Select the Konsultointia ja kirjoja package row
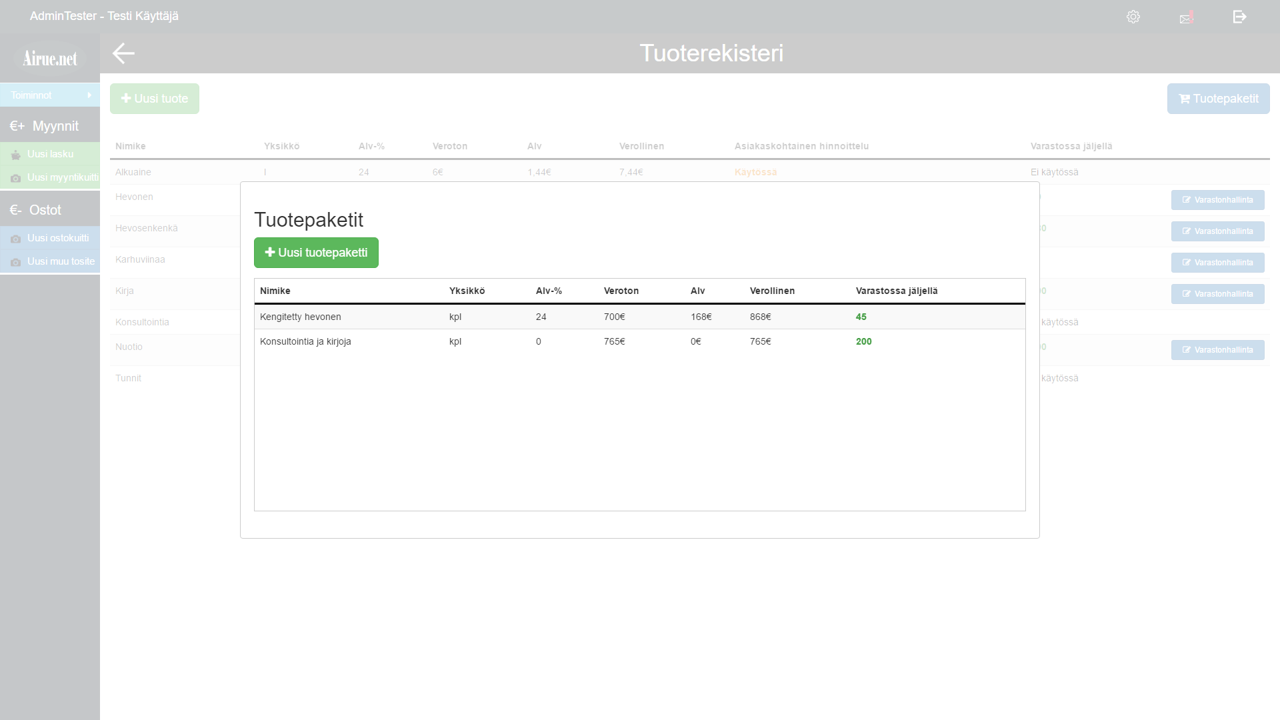This screenshot has width=1280, height=720. coord(640,341)
